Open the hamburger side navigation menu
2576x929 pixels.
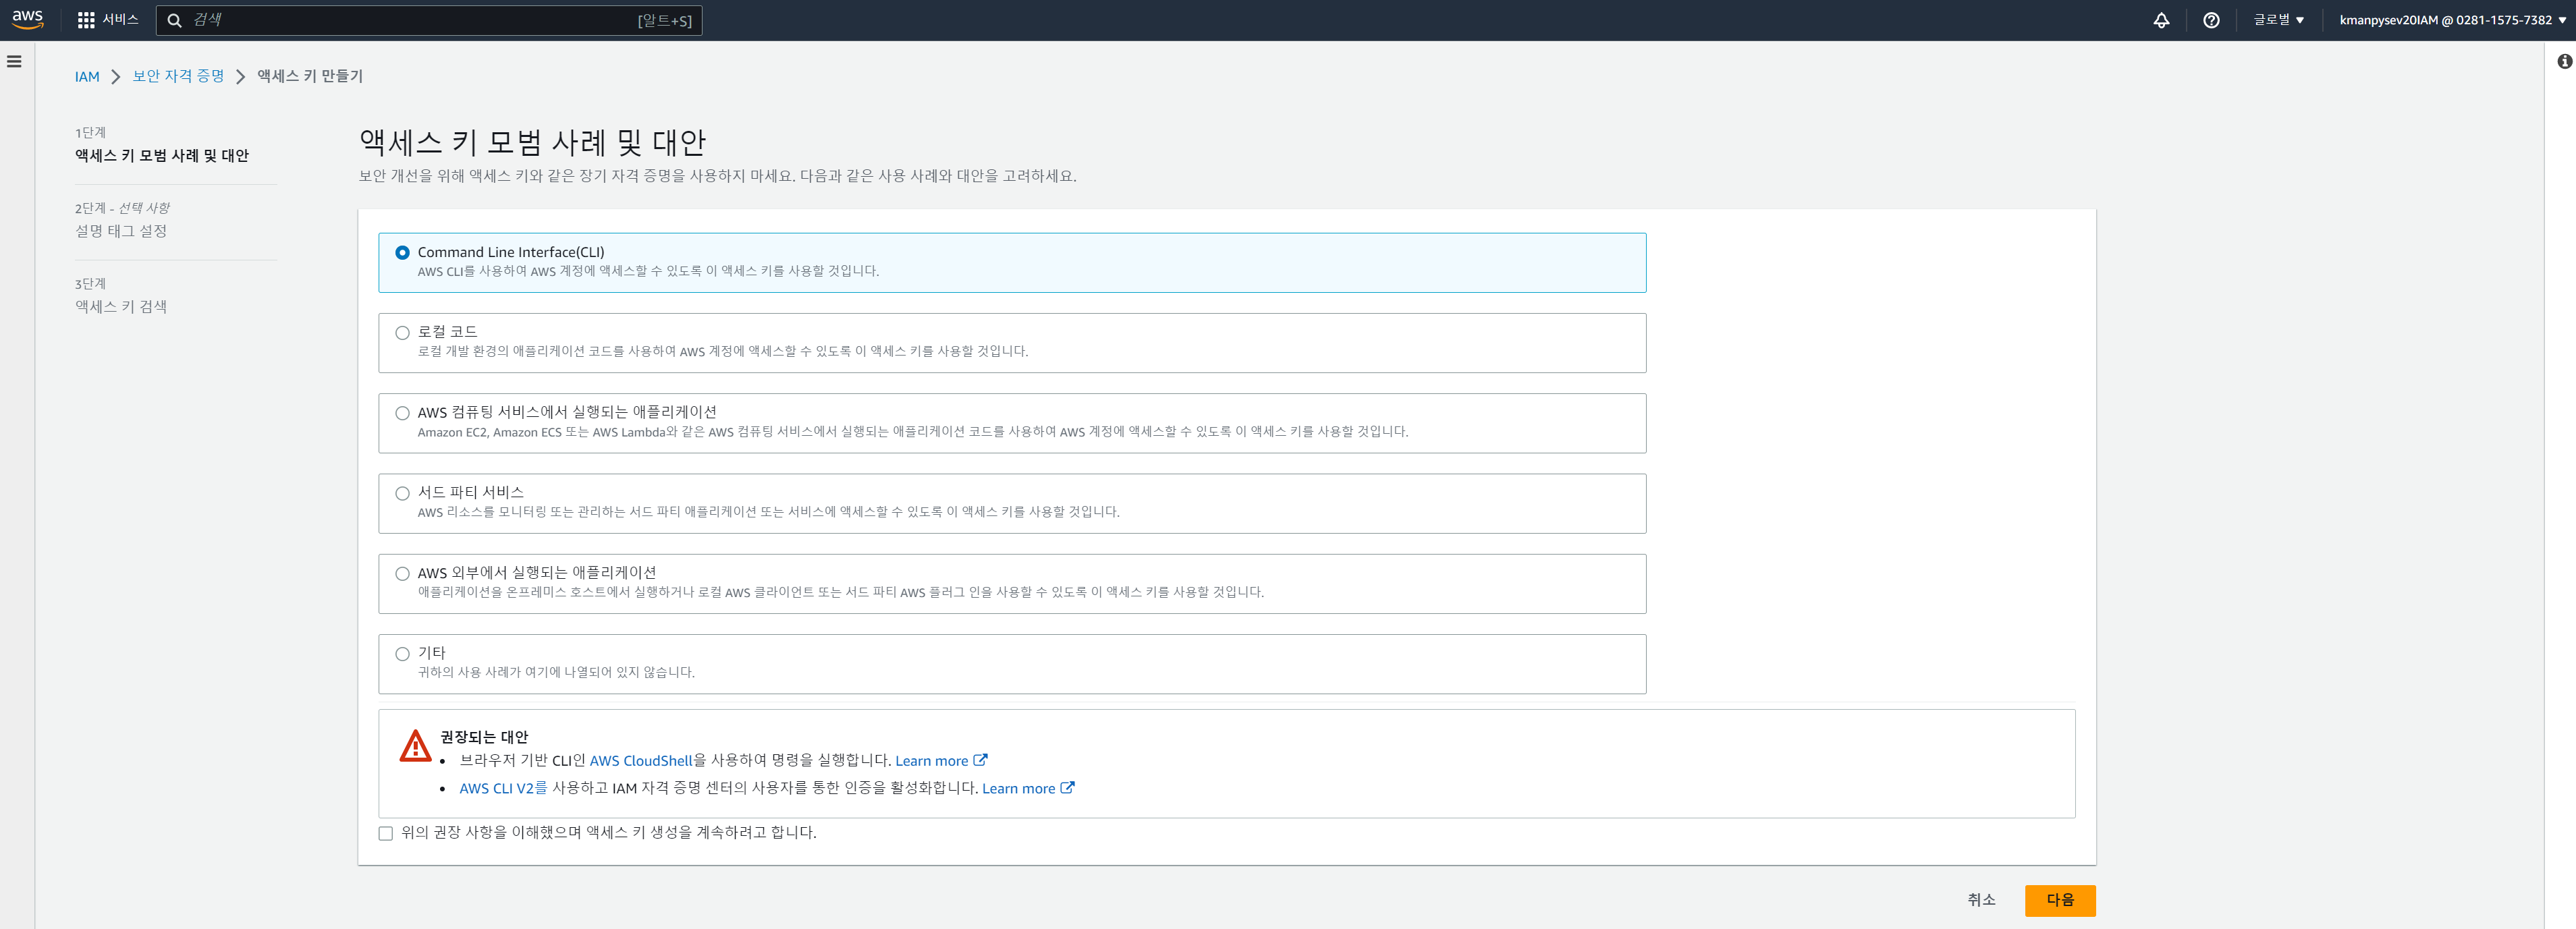click(14, 61)
